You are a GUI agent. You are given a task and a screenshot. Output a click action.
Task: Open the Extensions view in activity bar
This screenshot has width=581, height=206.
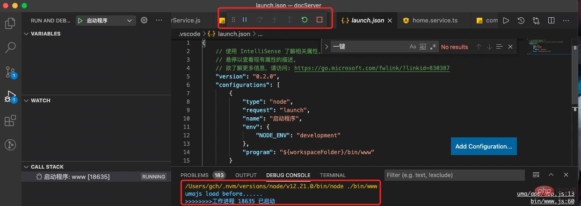10,121
